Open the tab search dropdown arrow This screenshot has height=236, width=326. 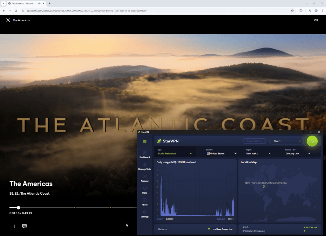[x=3, y=3]
